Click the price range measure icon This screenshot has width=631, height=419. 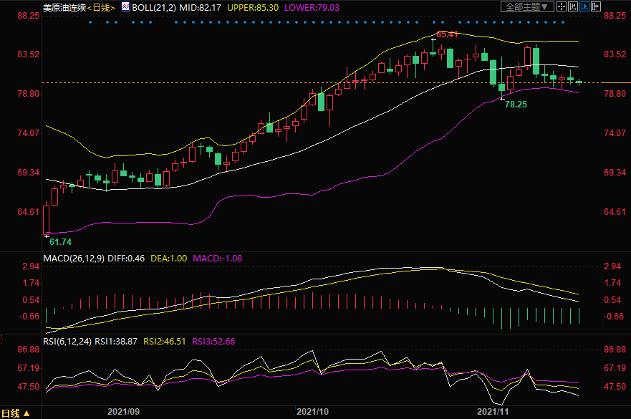tap(573, 6)
